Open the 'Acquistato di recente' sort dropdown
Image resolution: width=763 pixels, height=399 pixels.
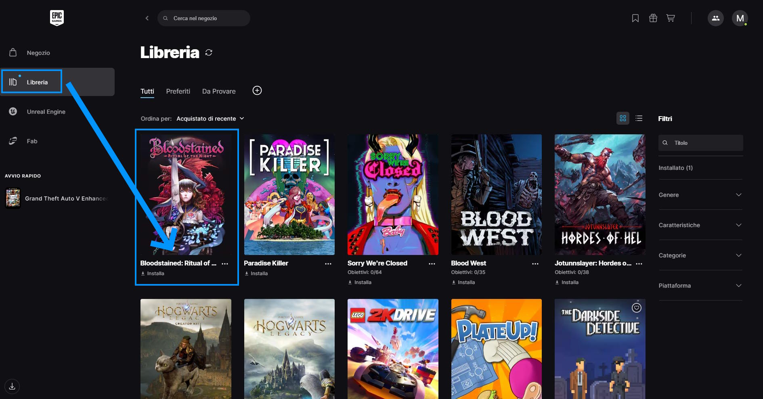210,119
